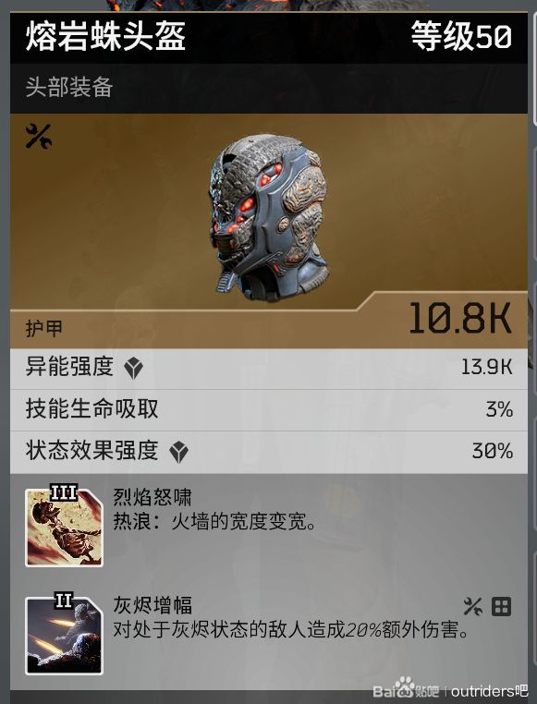The image size is (537, 704).
Task: Click the crafting wrench icon above helmet
Action: [x=39, y=136]
